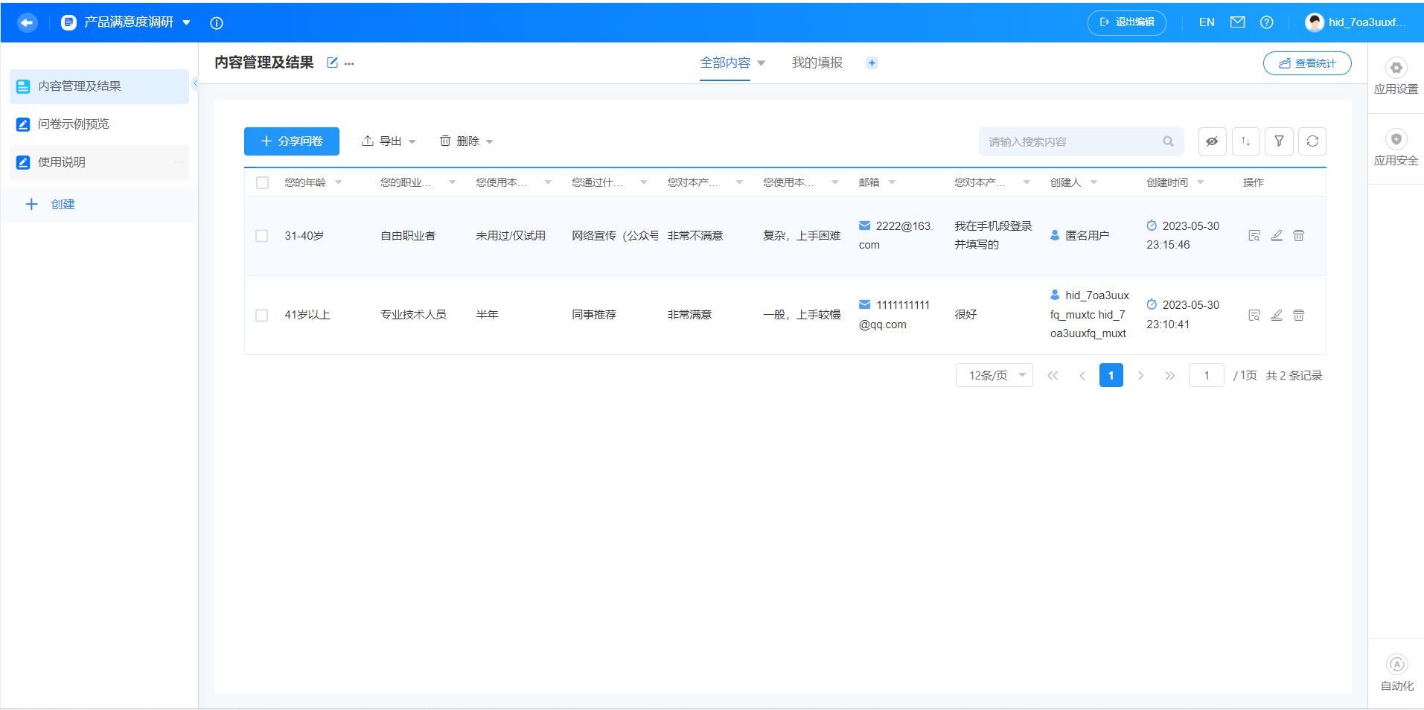Select 问卷示例预览 in the sidebar
Image resolution: width=1424 pixels, height=710 pixels.
pyautogui.click(x=99, y=124)
